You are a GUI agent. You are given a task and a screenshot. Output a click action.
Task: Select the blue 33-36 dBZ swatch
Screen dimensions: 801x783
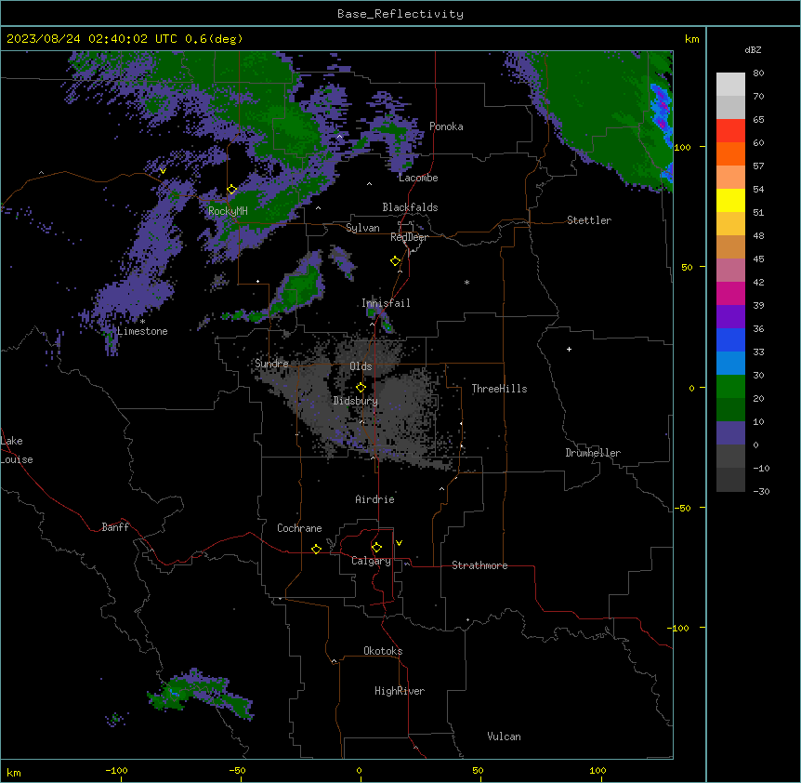(x=730, y=339)
